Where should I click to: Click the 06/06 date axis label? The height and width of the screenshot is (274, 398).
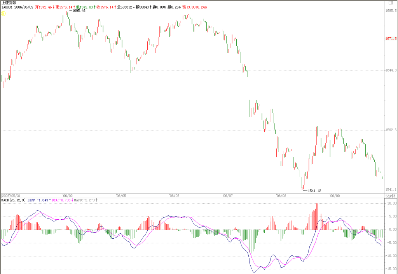click(175, 196)
